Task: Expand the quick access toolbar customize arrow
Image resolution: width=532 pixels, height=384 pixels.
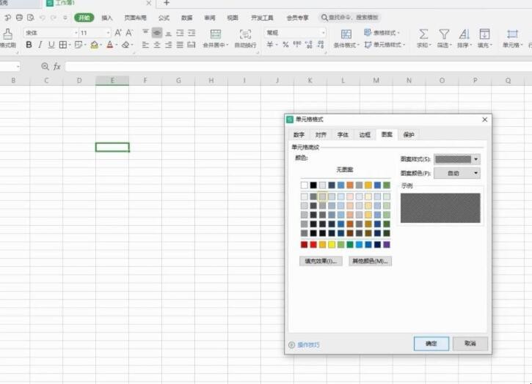Action: [65, 18]
